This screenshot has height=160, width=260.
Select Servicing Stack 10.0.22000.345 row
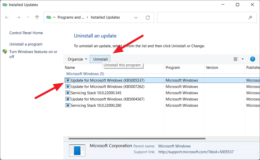click(x=162, y=93)
